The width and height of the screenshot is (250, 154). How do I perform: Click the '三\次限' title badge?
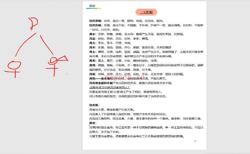coord(146,12)
